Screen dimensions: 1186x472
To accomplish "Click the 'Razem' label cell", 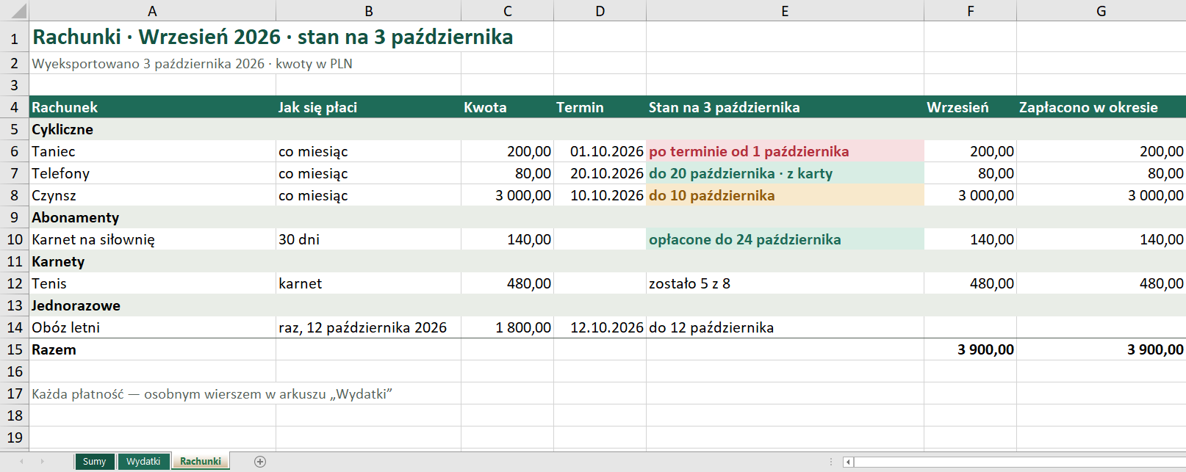I will (152, 349).
